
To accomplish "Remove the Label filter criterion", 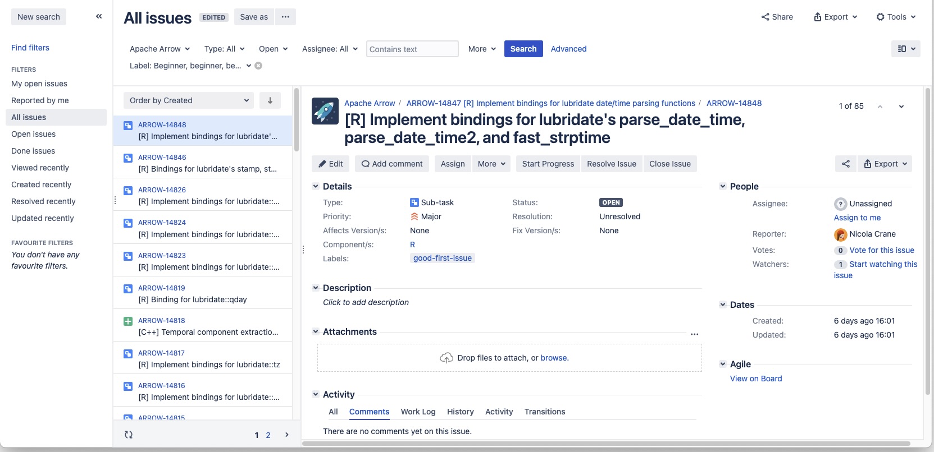I will (258, 66).
